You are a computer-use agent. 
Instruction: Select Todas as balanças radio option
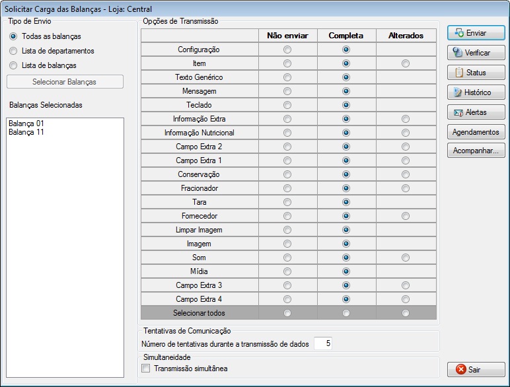[13, 36]
